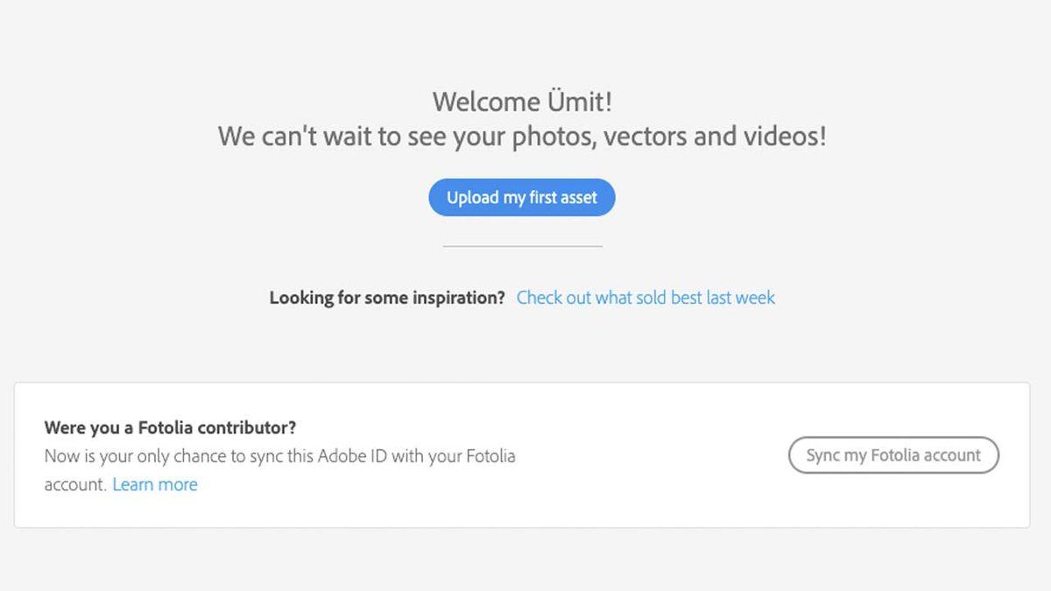Select the "Looking for some inspiration?" label
Viewport: 1051px width, 591px height.
coord(387,298)
